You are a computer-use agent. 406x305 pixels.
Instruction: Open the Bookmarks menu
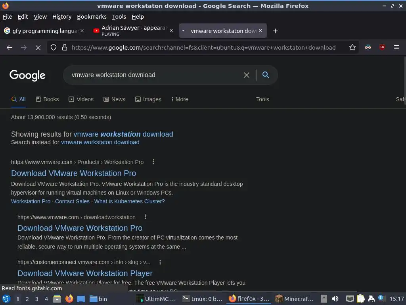pos(92,17)
